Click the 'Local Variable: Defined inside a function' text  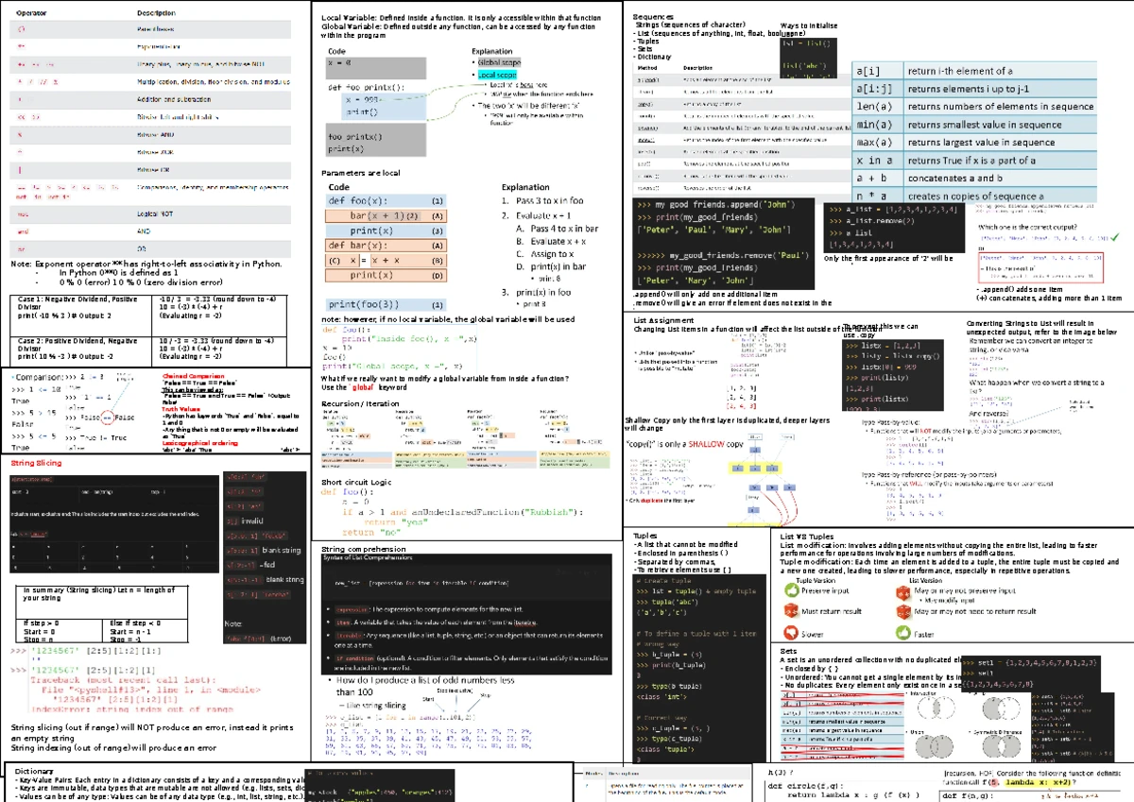(x=461, y=18)
